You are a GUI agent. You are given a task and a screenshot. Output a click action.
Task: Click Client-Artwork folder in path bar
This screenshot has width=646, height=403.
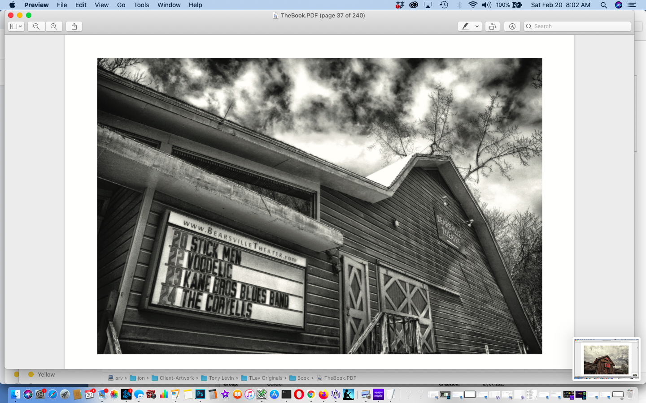173,378
